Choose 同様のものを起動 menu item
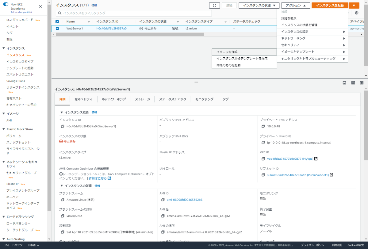Image resolution: width=368 pixels, height=249 pixels. click(244, 65)
